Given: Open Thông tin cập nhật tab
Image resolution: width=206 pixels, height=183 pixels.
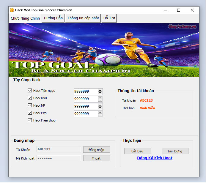Looking at the screenshot, I should point(83,18).
